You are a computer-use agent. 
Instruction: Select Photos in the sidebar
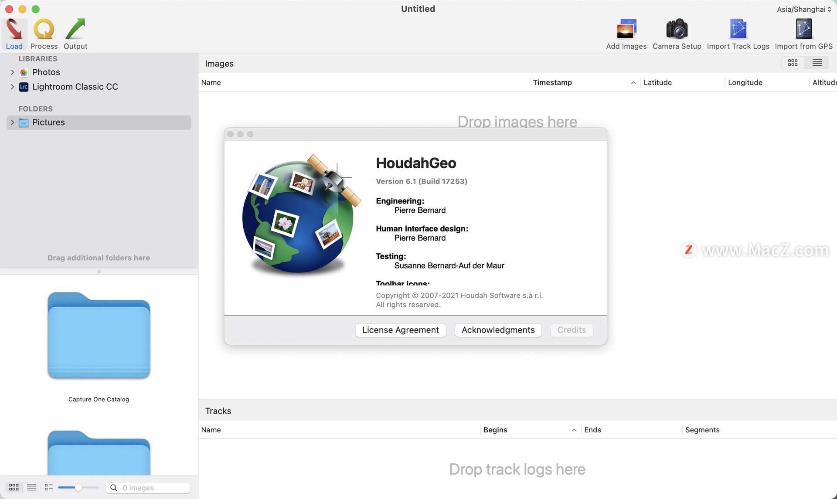point(46,72)
